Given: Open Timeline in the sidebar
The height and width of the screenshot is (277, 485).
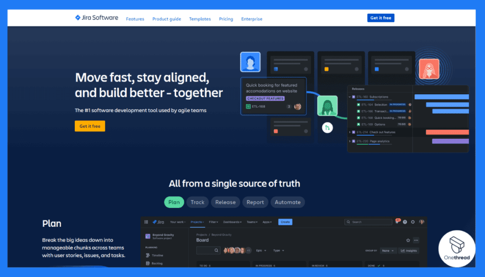Looking at the screenshot, I should 154,255.
